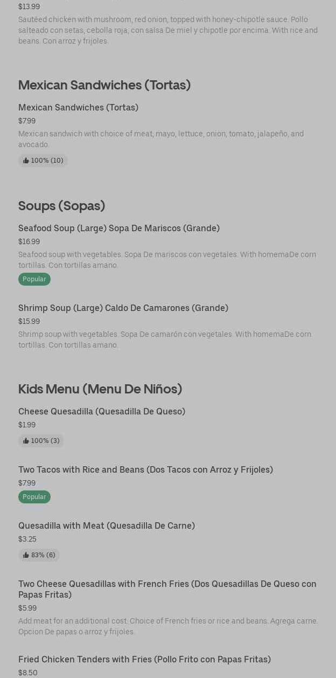Choose Two Tacos with Rice and Beans
The width and height of the screenshot is (336, 678).
tap(145, 470)
